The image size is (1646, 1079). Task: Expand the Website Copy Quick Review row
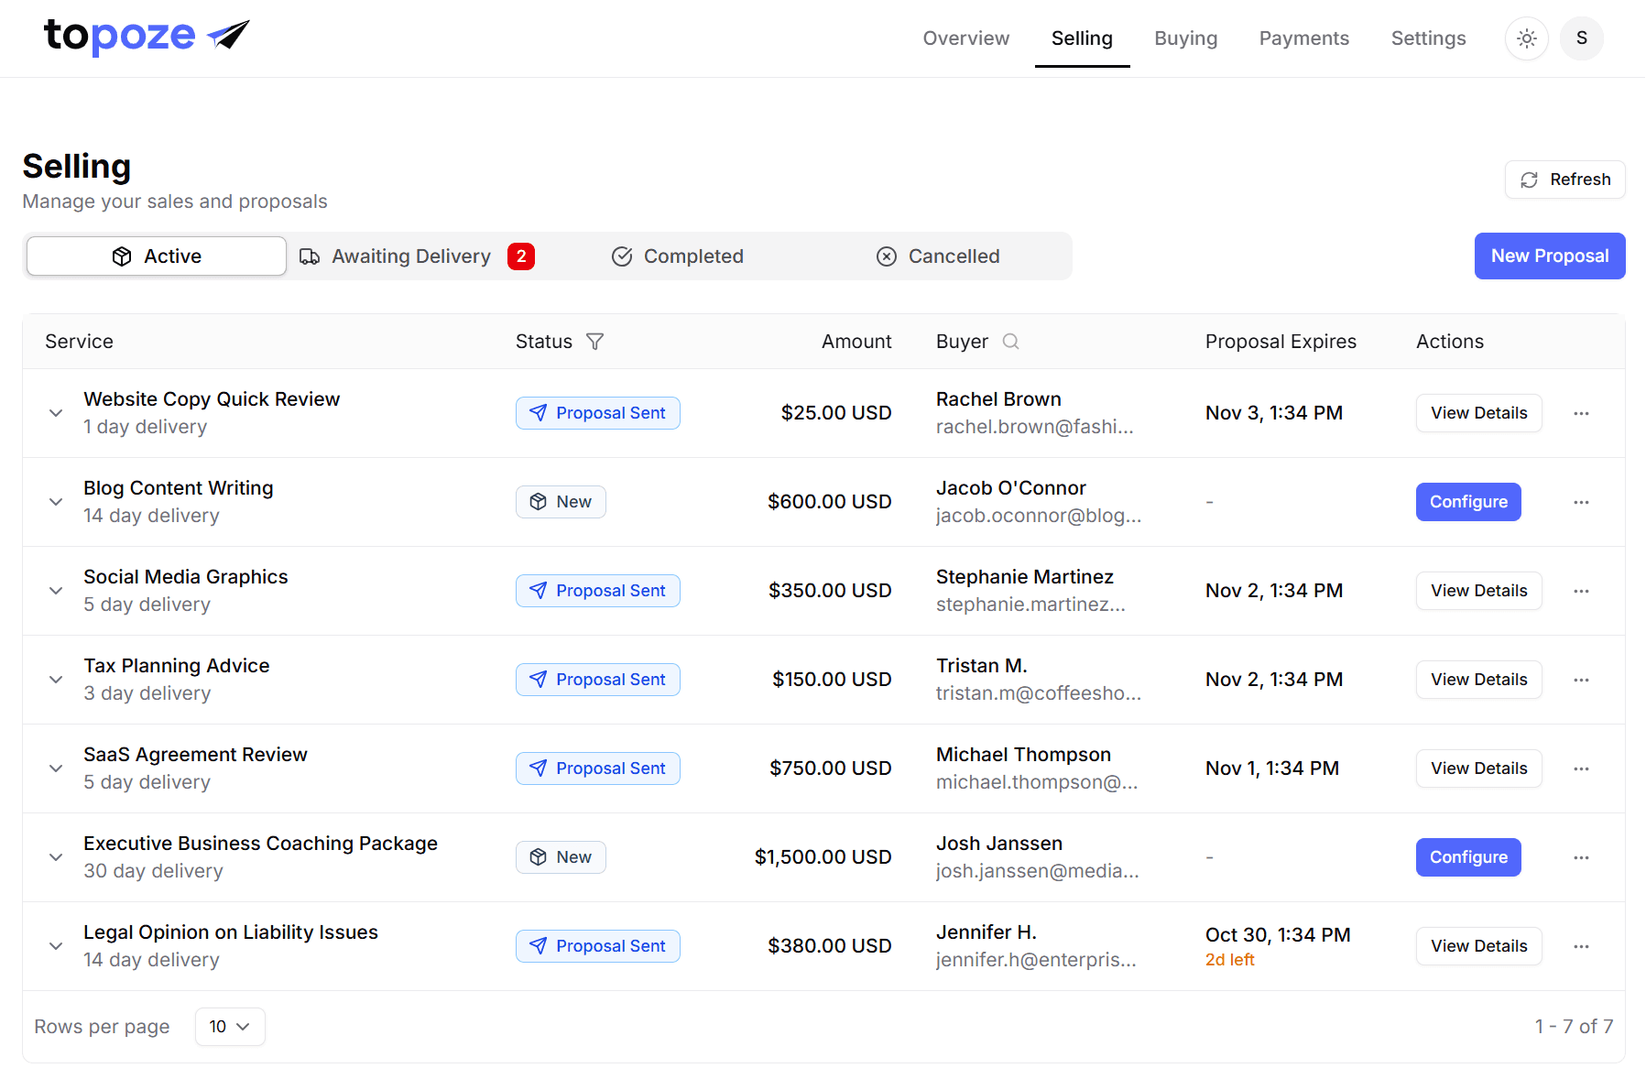(x=55, y=413)
